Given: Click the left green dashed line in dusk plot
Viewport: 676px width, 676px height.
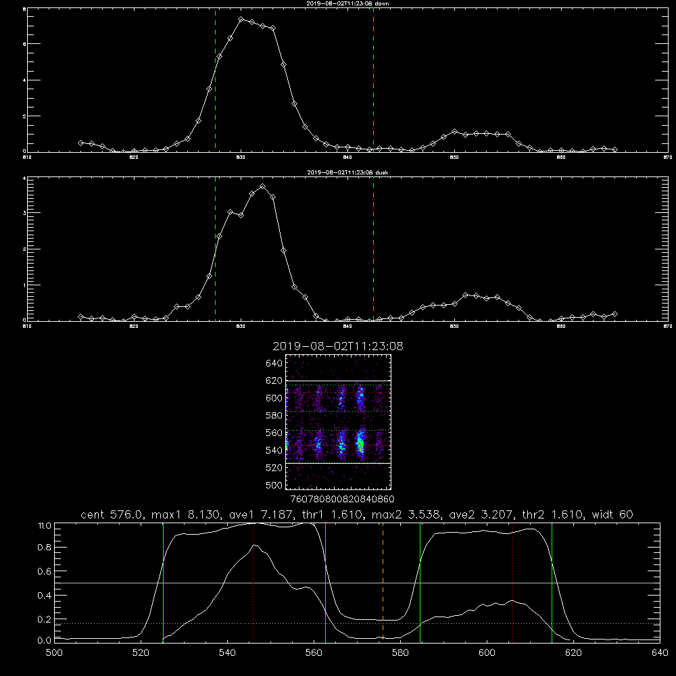Looking at the screenshot, I should click(x=215, y=249).
